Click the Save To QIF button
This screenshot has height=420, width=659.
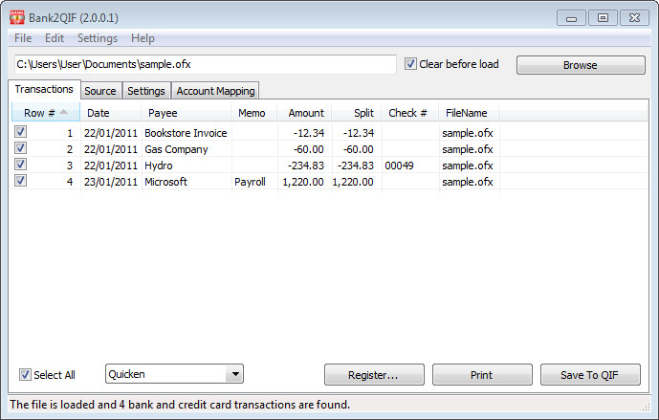[x=590, y=375]
